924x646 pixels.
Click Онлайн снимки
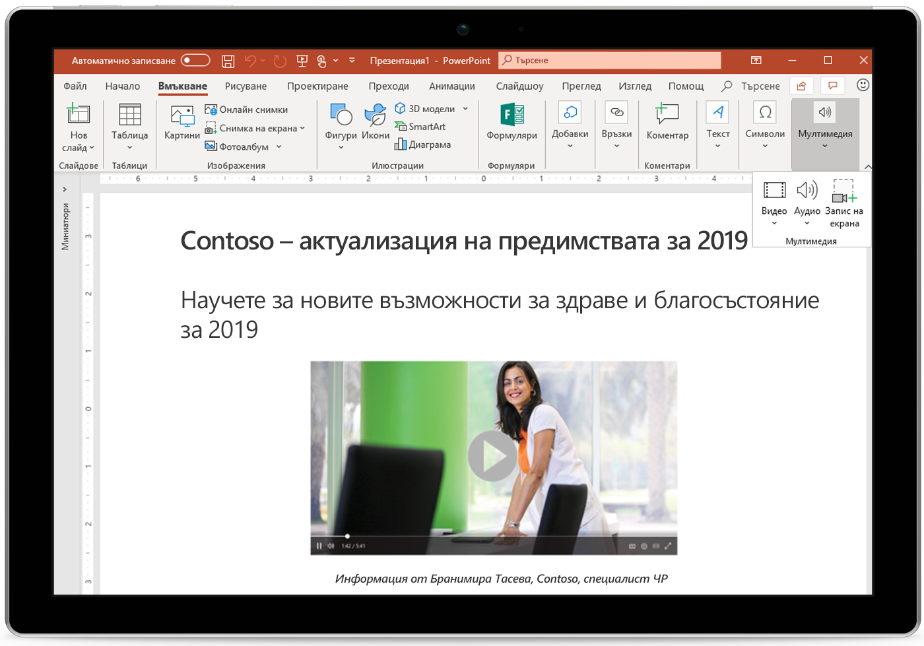pyautogui.click(x=246, y=110)
